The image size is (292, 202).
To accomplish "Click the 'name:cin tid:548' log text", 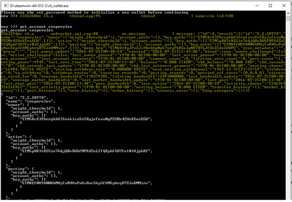I will tap(214, 16).
